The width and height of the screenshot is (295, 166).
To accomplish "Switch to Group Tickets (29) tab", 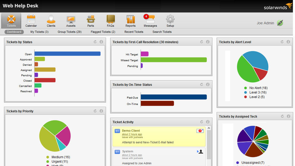I will click(x=69, y=32).
